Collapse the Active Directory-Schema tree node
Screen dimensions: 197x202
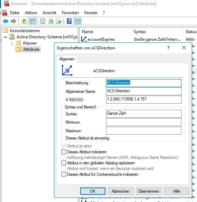[x=6, y=37]
